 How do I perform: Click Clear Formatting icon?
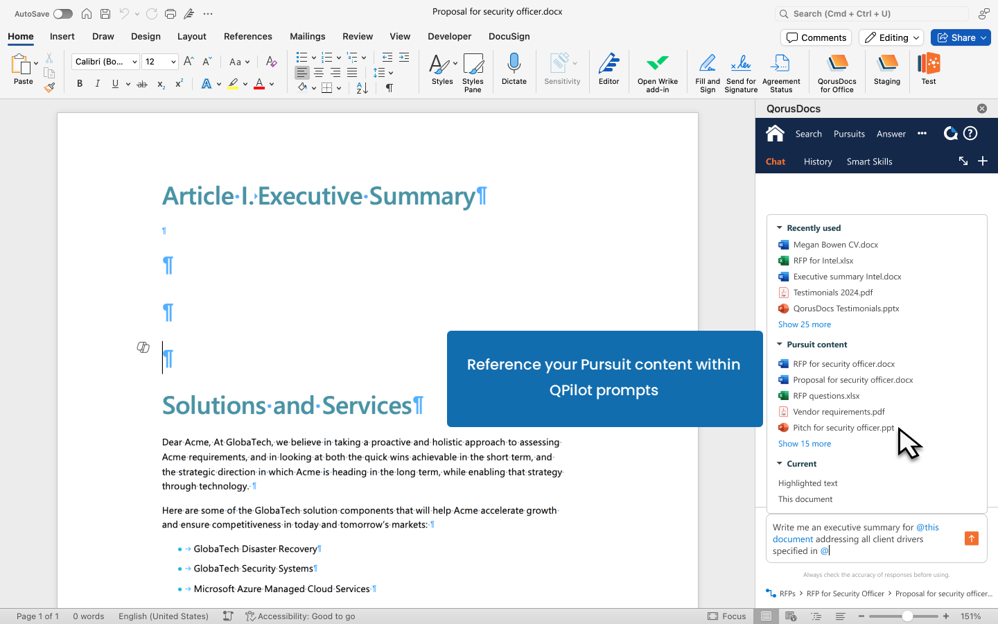point(272,62)
